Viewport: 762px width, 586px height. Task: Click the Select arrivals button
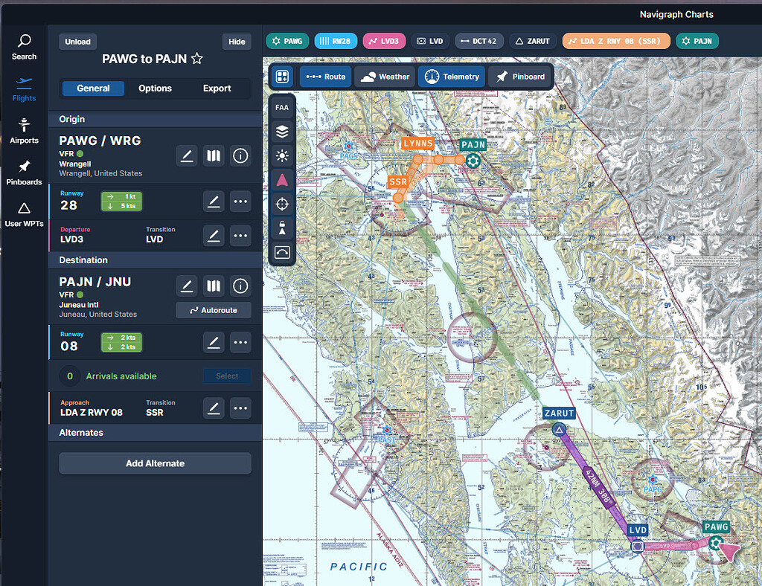227,376
